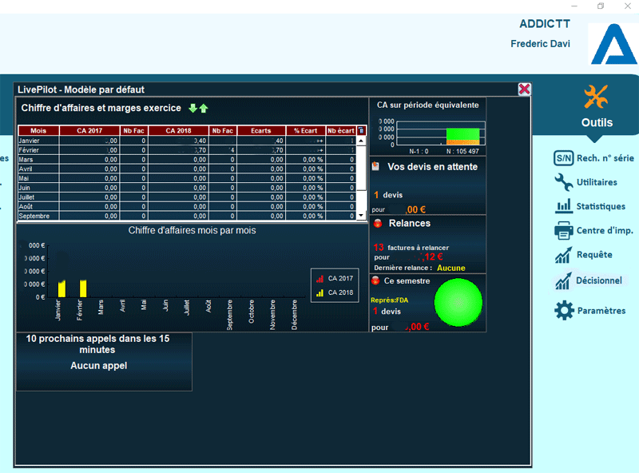Image resolution: width=639 pixels, height=473 pixels.
Task: Click the % Ecart column header
Action: [x=305, y=130]
